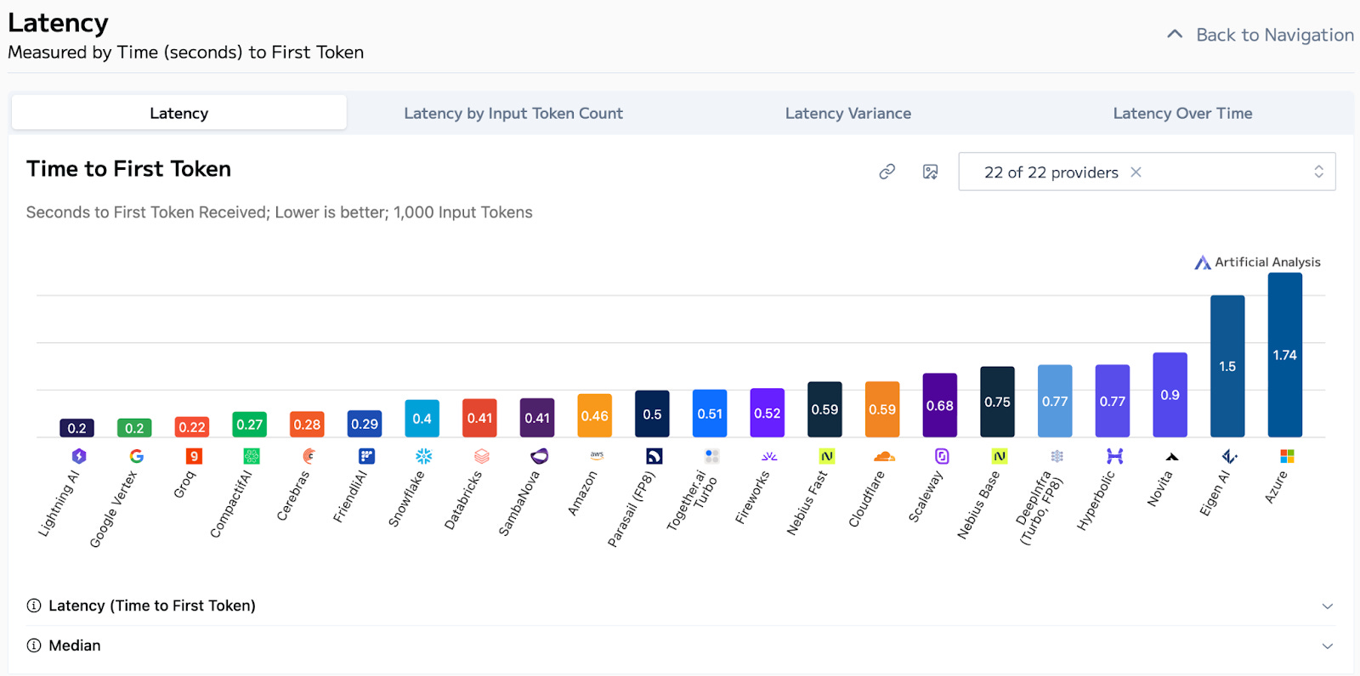1360x676 pixels.
Task: Open the 22 of 22 providers dropdown
Action: coord(1147,172)
